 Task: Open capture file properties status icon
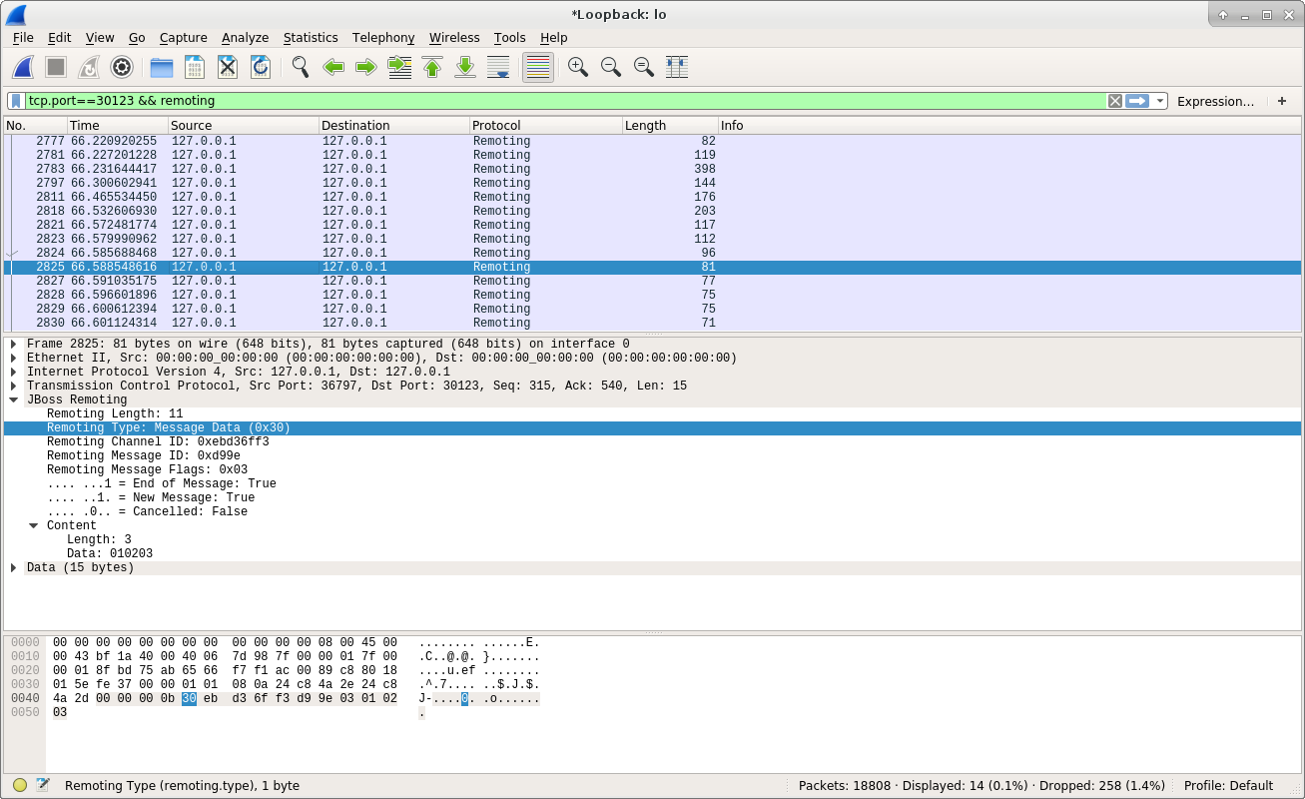pyautogui.click(x=43, y=786)
